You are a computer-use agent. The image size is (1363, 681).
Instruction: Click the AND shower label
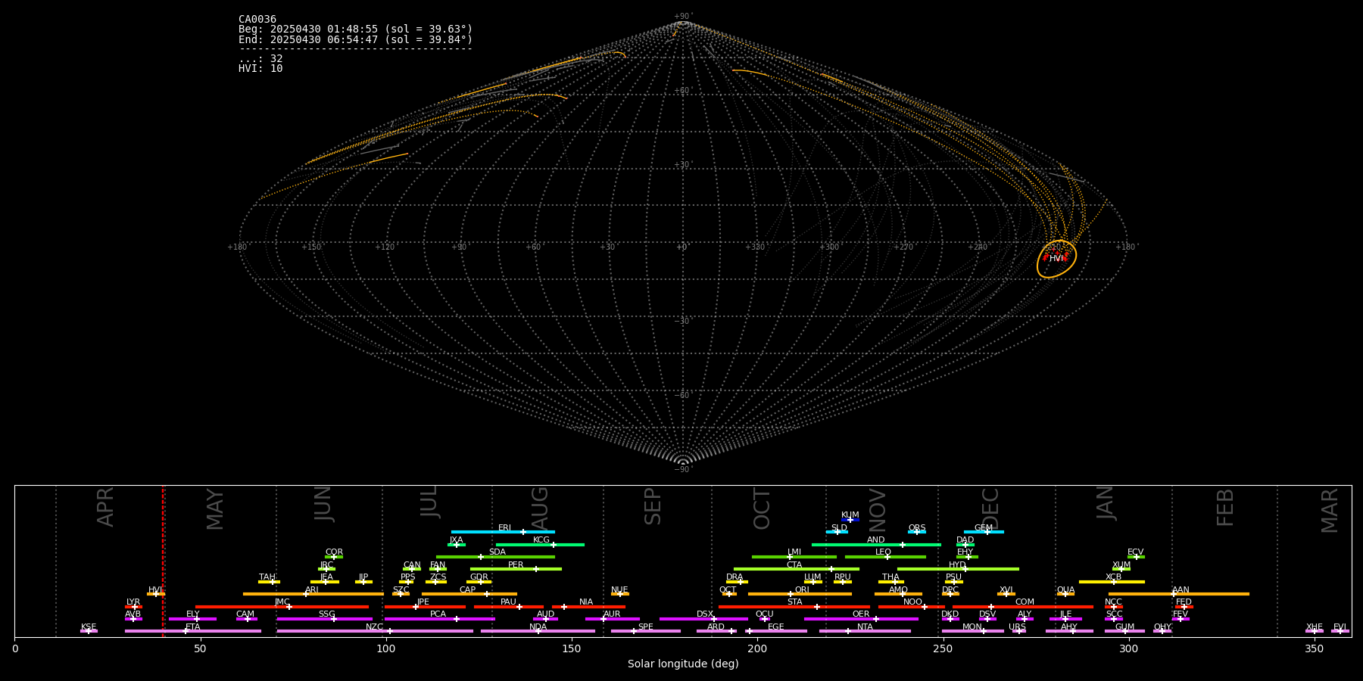point(876,540)
